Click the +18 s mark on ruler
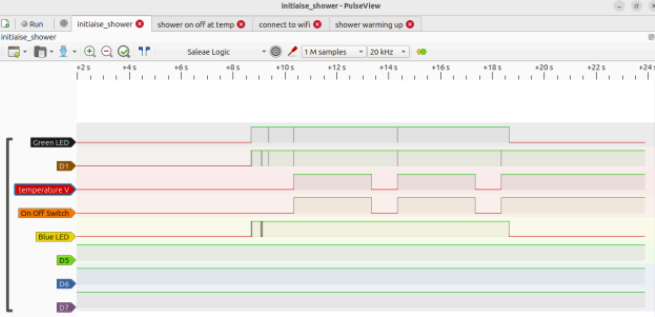This screenshot has width=655, height=317. [x=492, y=68]
